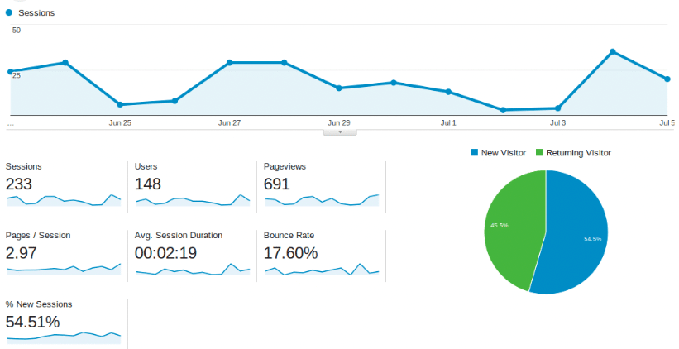Click the Avg. Session Duration sparkline
Screen dimensions: 679x349
(192, 269)
